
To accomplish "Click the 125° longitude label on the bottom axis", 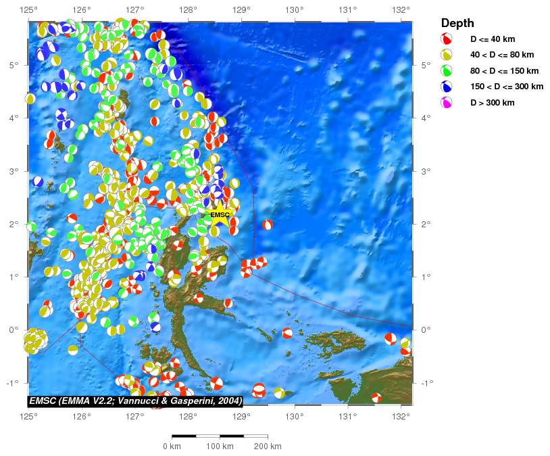I will (28, 415).
